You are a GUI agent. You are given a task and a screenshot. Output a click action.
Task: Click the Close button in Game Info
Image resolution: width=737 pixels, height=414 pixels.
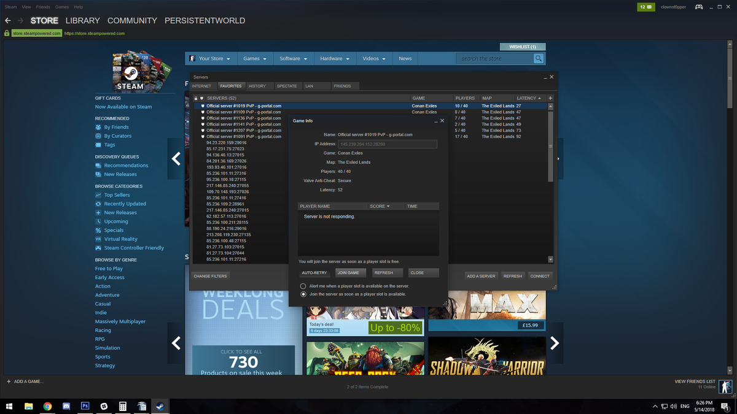(423, 272)
